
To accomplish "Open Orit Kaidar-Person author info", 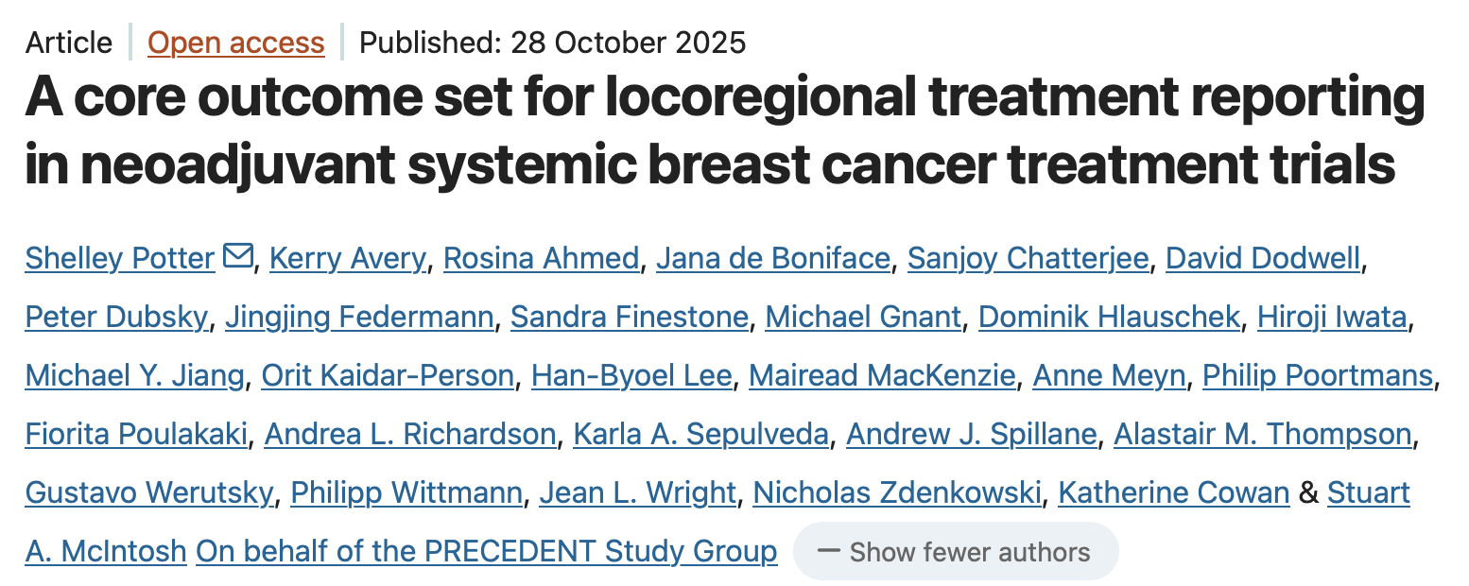I will pos(388,375).
